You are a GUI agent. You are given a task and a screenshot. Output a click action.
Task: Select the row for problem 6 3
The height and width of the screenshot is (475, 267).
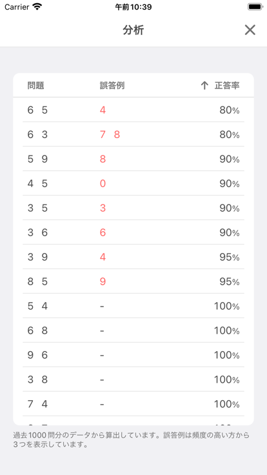point(133,134)
